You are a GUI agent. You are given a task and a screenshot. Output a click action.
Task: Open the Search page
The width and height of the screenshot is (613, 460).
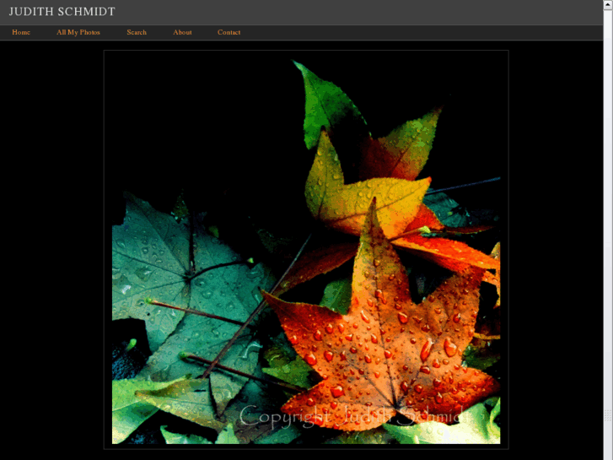[137, 32]
